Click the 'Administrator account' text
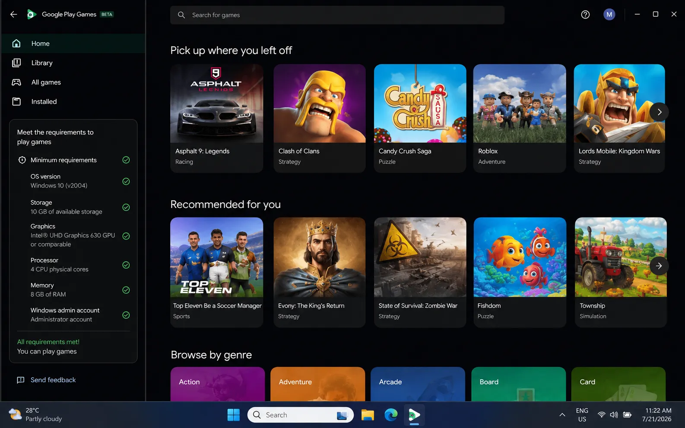This screenshot has width=685, height=428. tap(61, 319)
